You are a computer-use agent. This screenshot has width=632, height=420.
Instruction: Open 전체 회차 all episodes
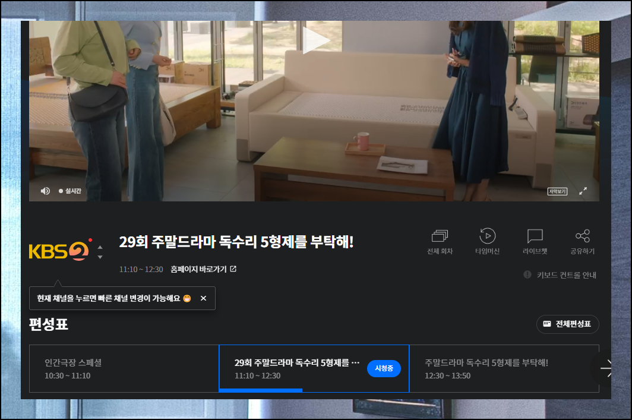[440, 242]
